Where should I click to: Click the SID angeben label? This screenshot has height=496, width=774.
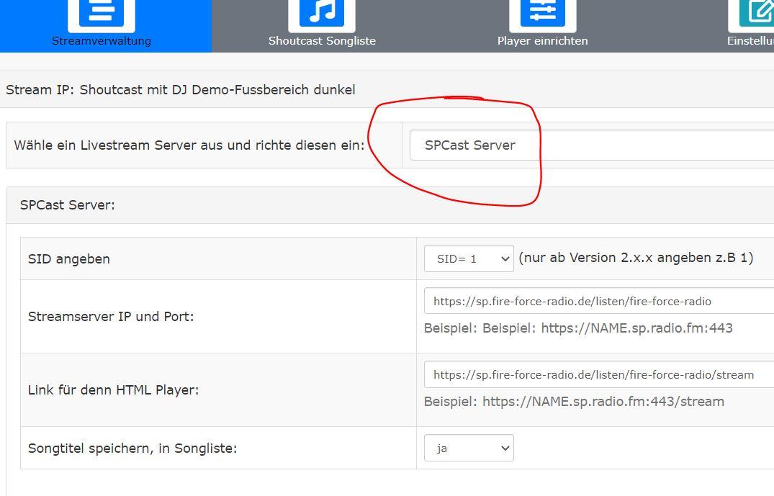pyautogui.click(x=69, y=259)
